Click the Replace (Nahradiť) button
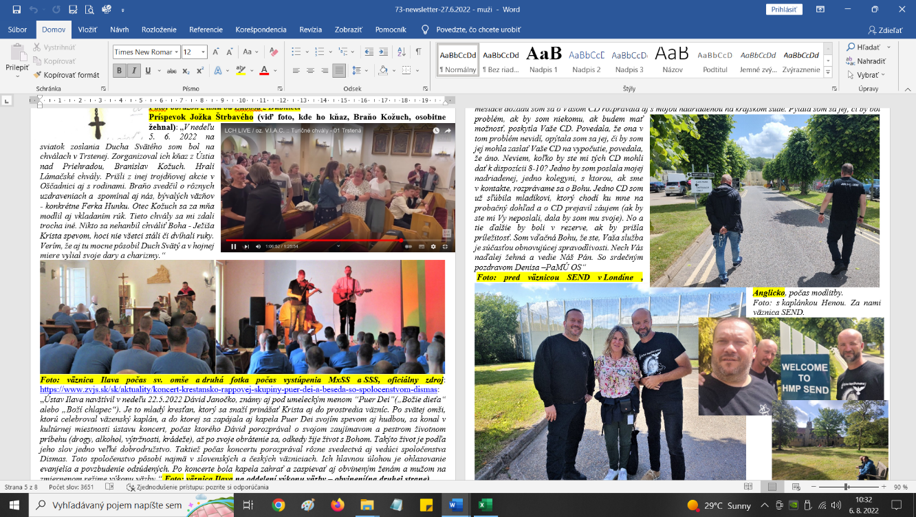 click(x=866, y=61)
